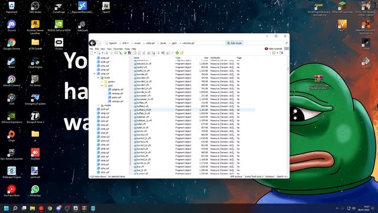Open the File menu
Image resolution: width=378 pixels, height=213 pixels.
pos(92,49)
